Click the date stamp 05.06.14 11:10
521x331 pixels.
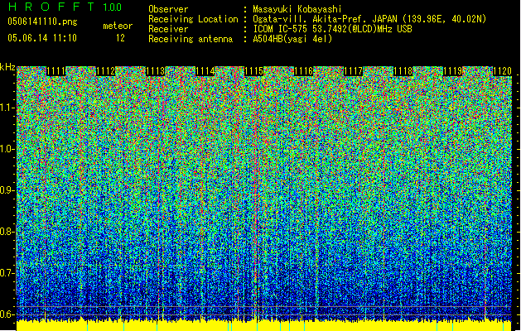pos(42,38)
